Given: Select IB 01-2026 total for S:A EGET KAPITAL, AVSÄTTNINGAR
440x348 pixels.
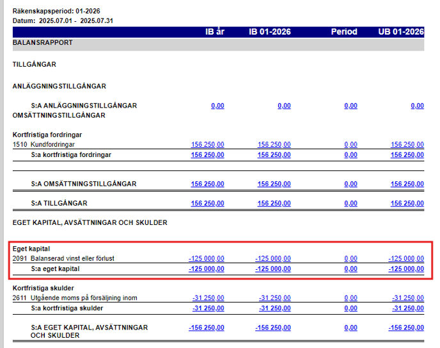Looking at the screenshot, I should pyautogui.click(x=272, y=327).
